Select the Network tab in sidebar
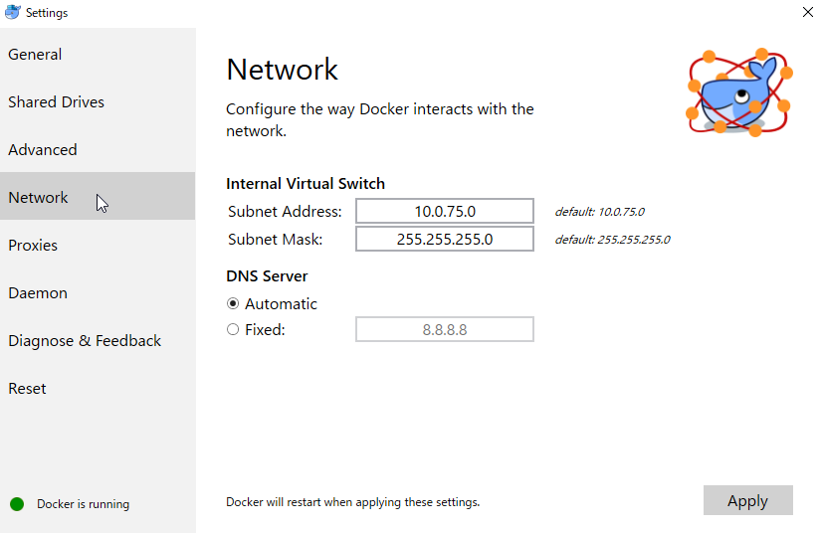The image size is (821, 533). point(39,198)
